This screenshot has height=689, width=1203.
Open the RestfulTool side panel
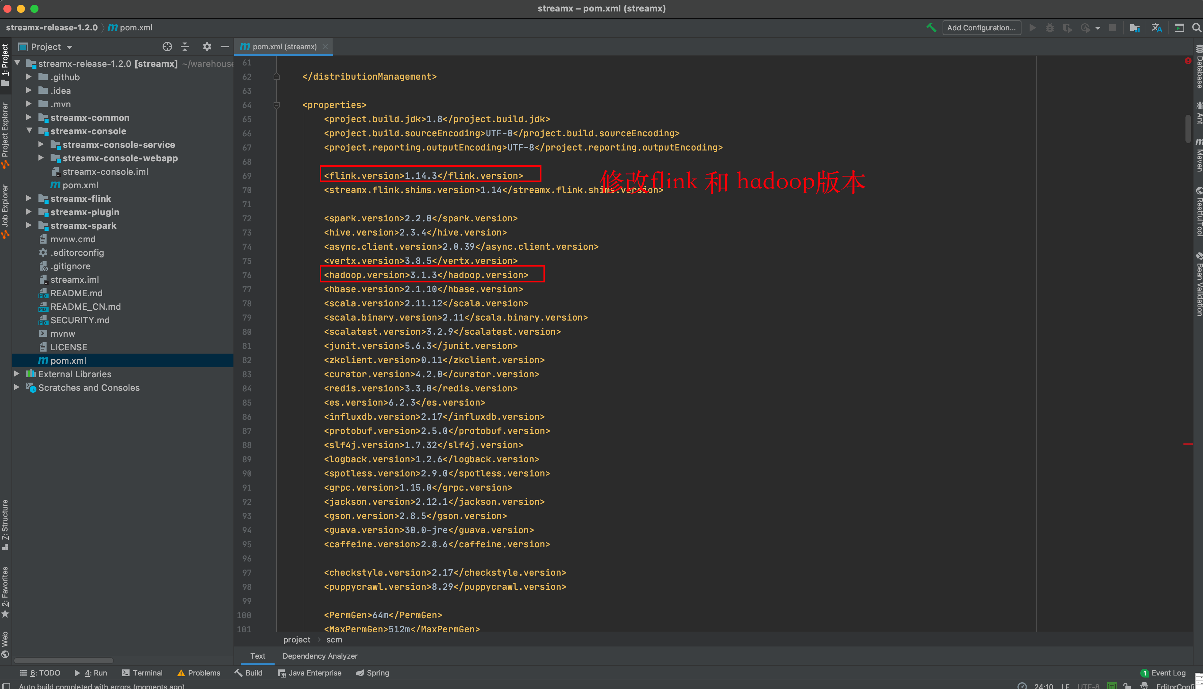tap(1199, 211)
